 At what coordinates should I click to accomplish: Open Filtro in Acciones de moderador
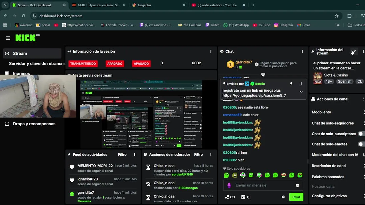coord(198,155)
